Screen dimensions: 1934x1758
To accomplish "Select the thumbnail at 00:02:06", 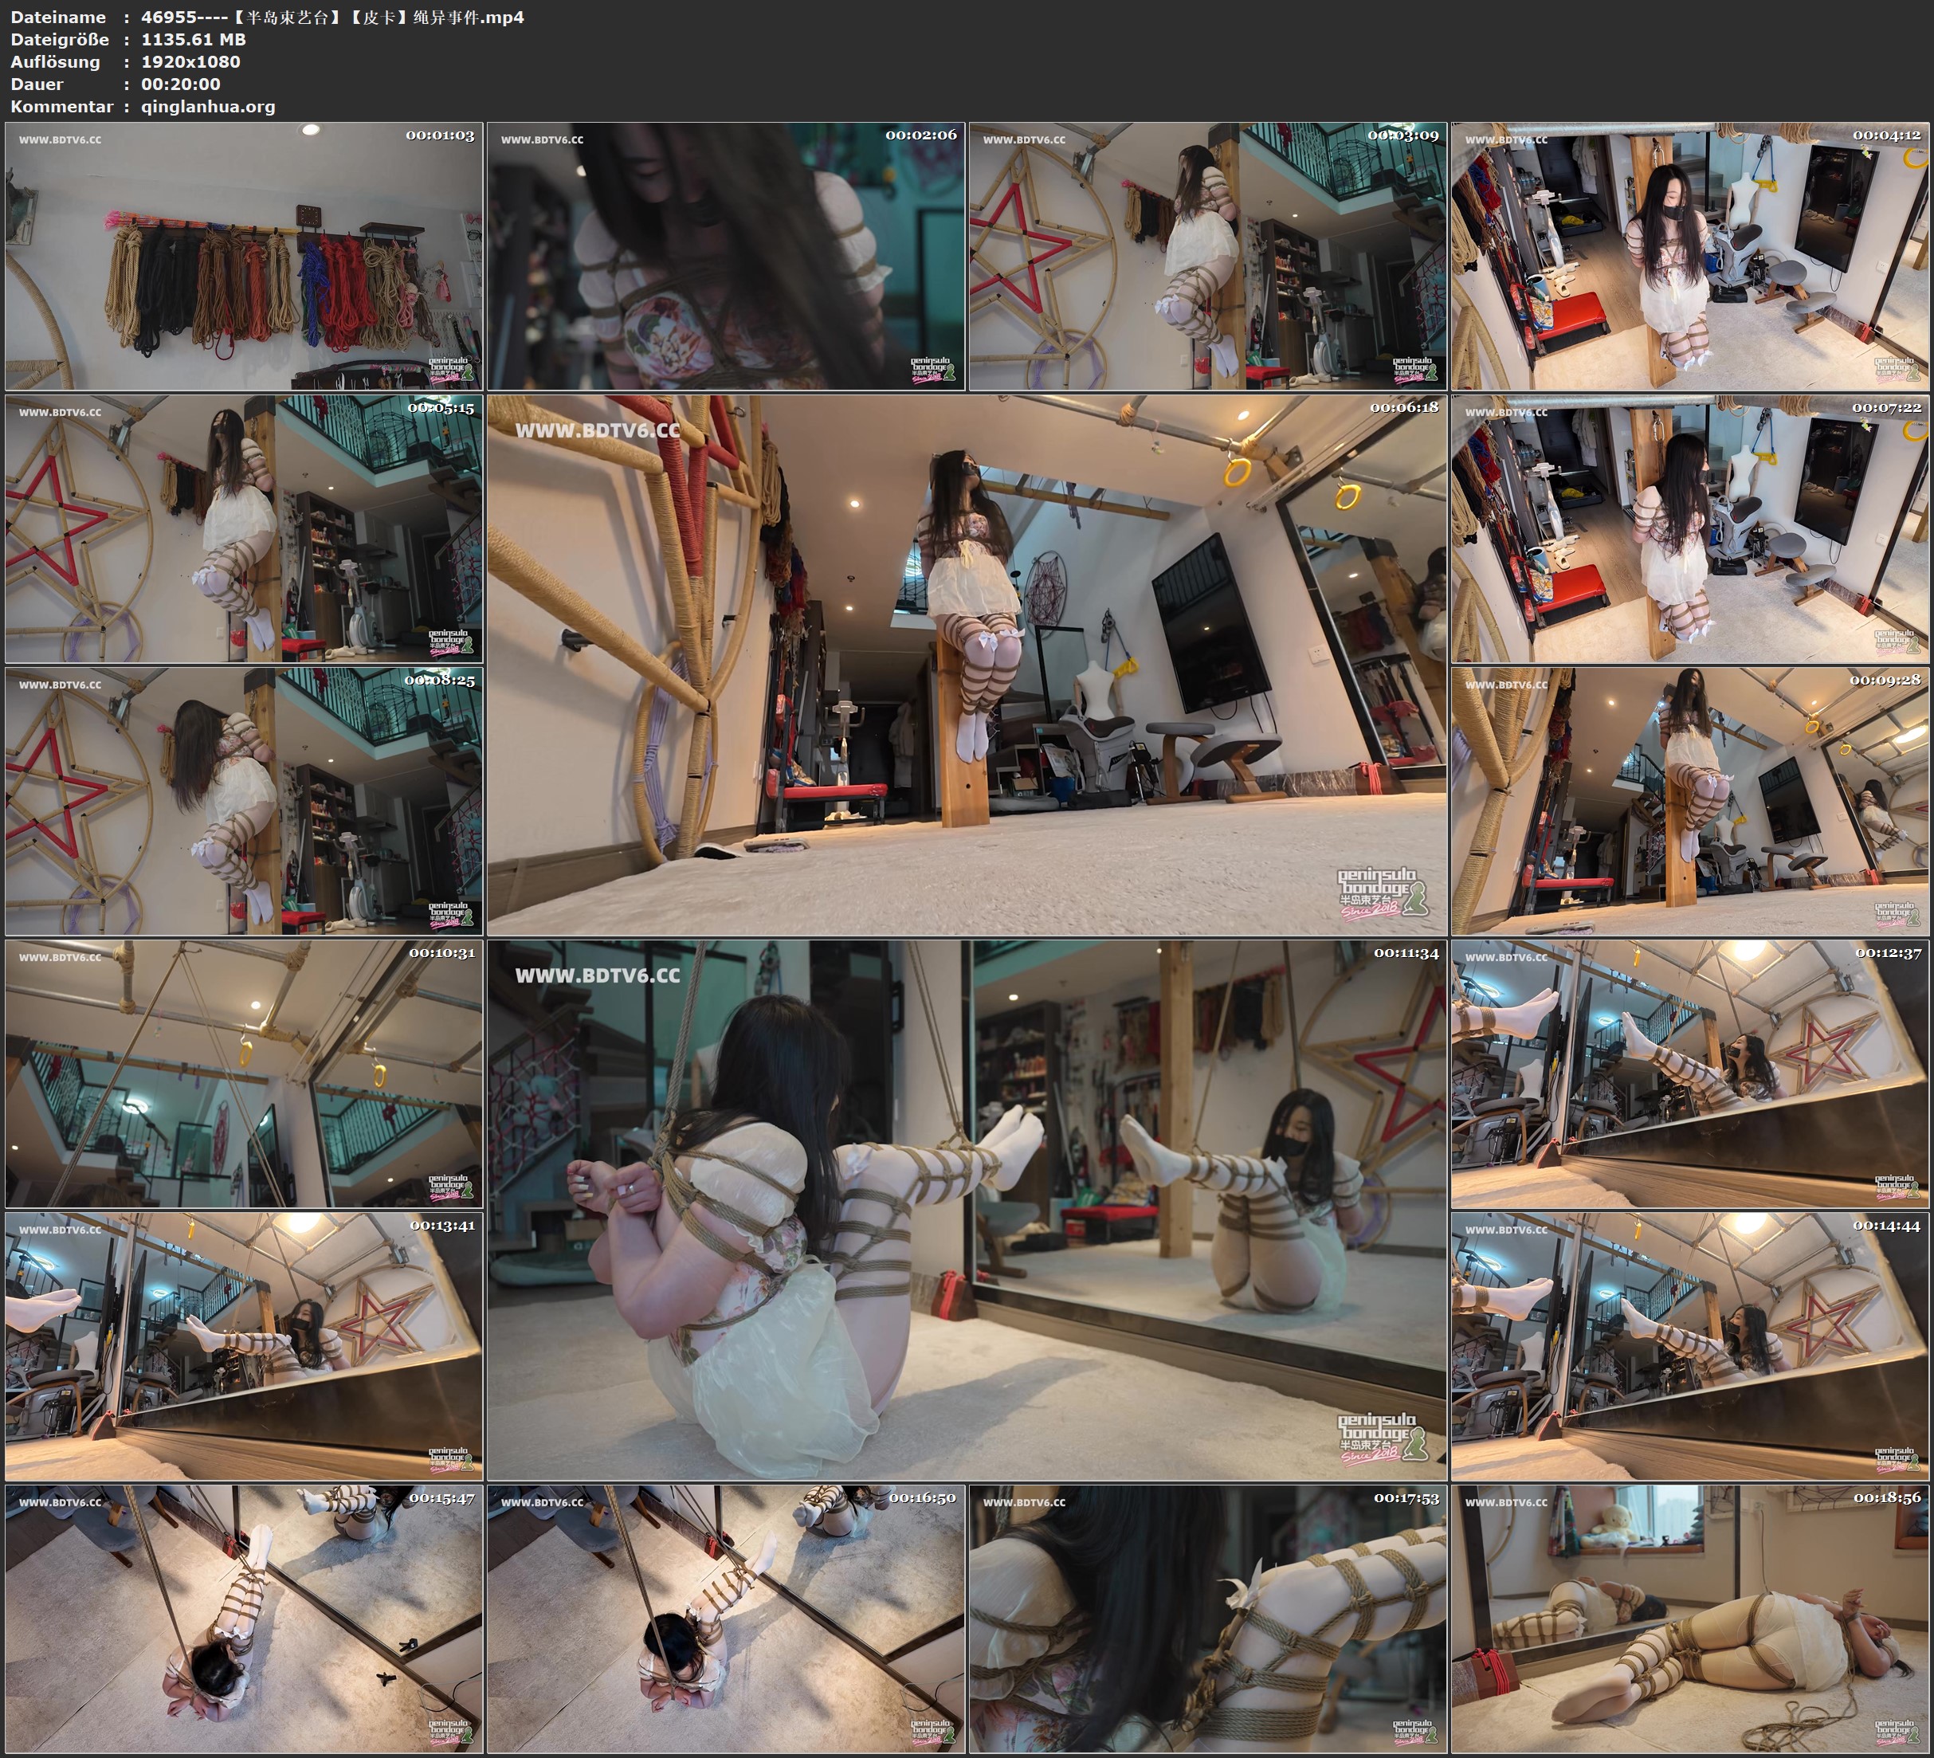I will pyautogui.click(x=725, y=257).
